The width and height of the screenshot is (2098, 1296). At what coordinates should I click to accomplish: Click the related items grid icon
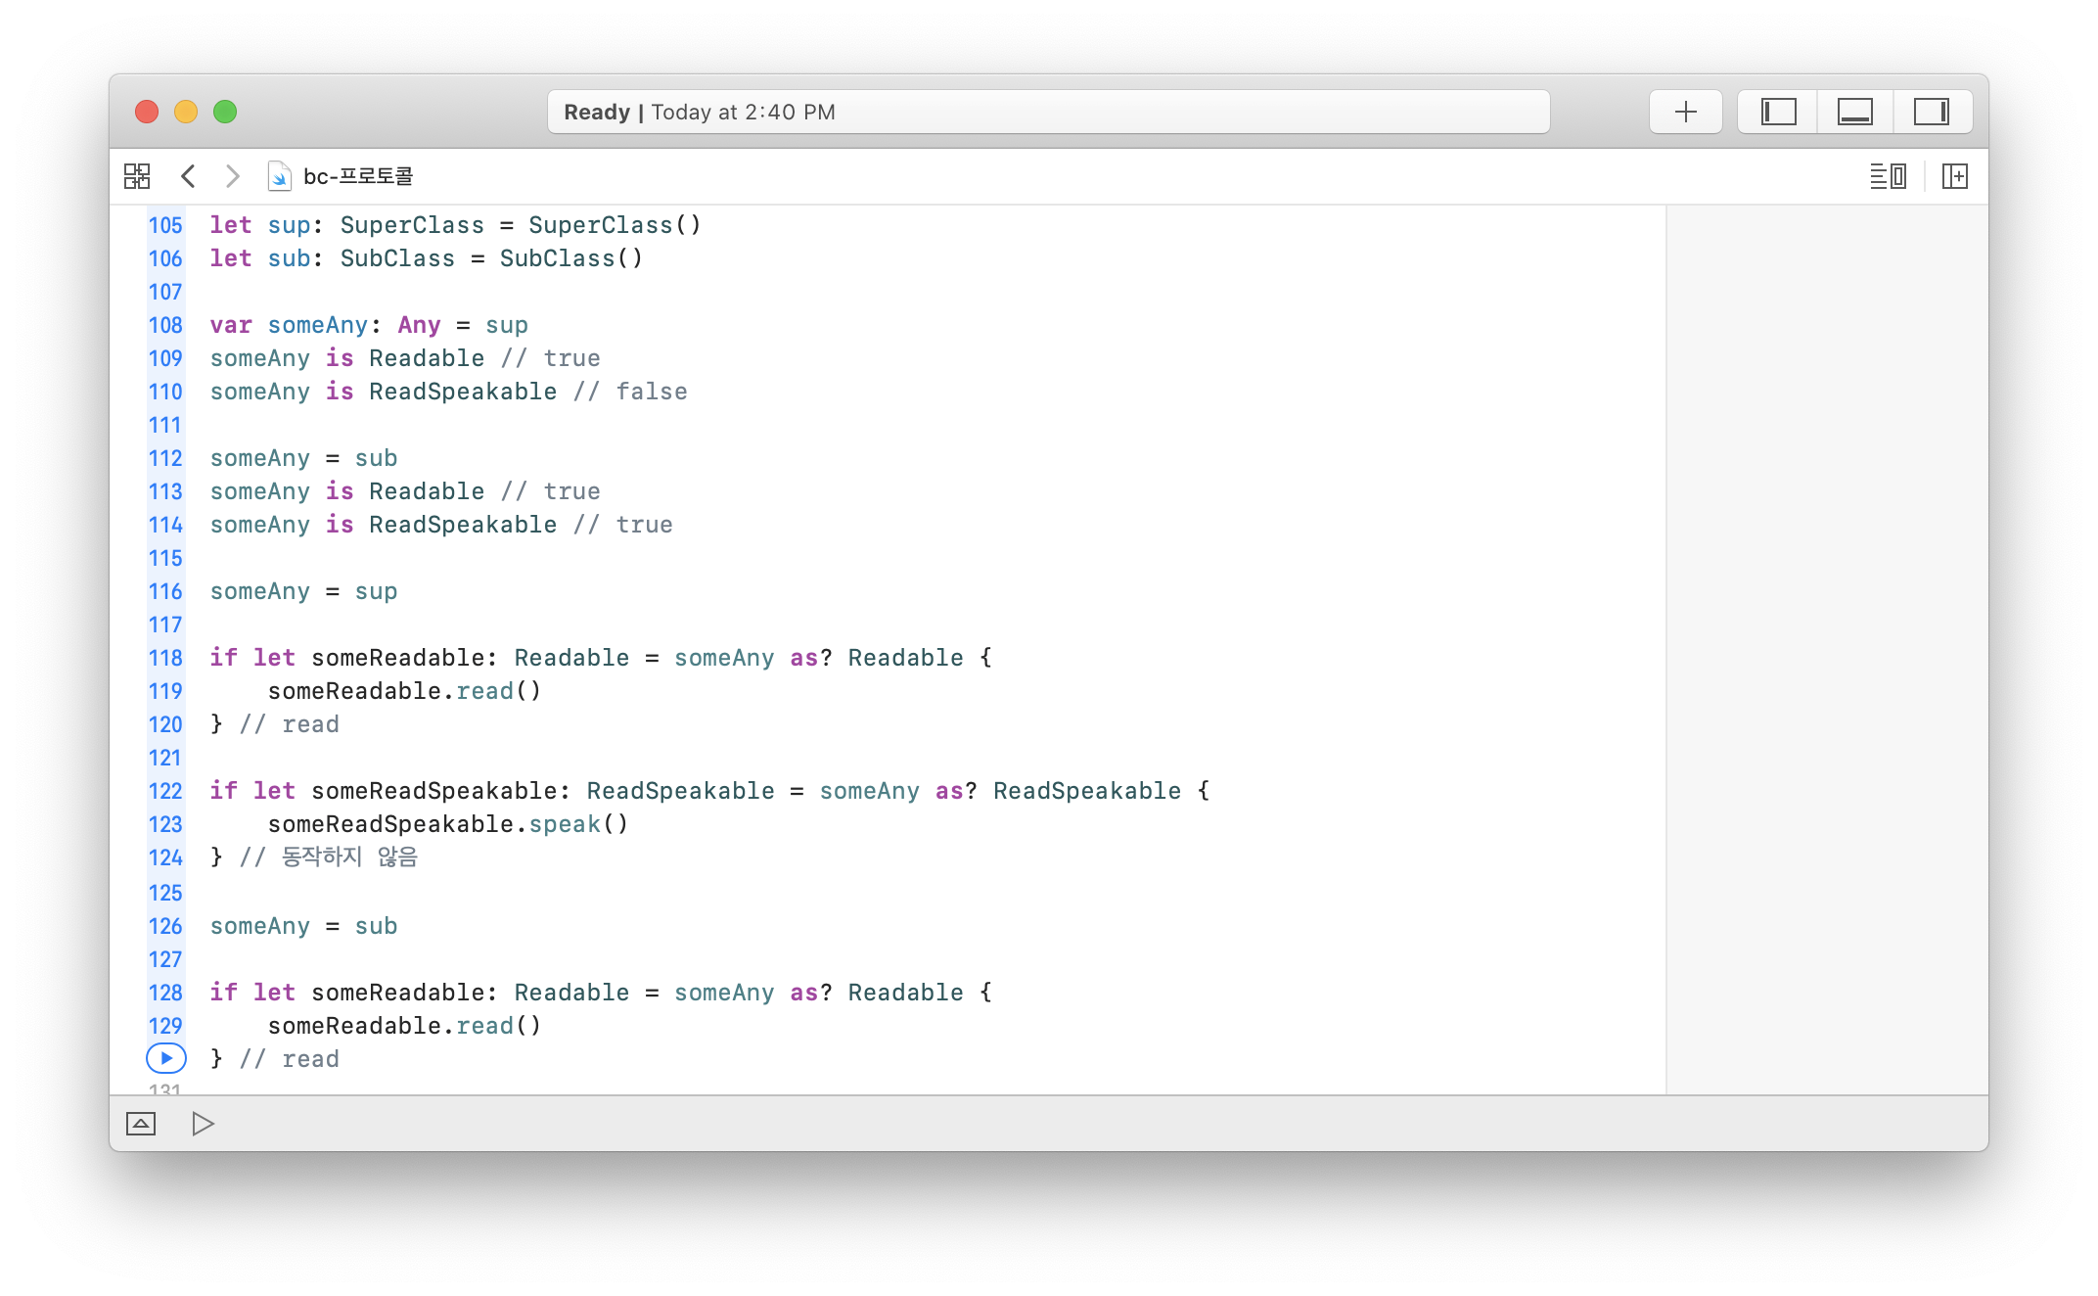point(137,176)
